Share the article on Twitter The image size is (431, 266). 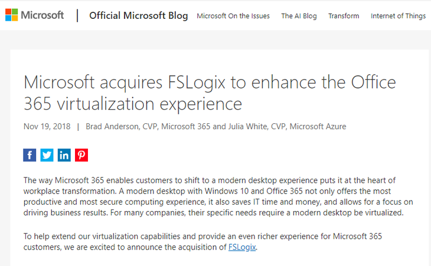click(47, 155)
